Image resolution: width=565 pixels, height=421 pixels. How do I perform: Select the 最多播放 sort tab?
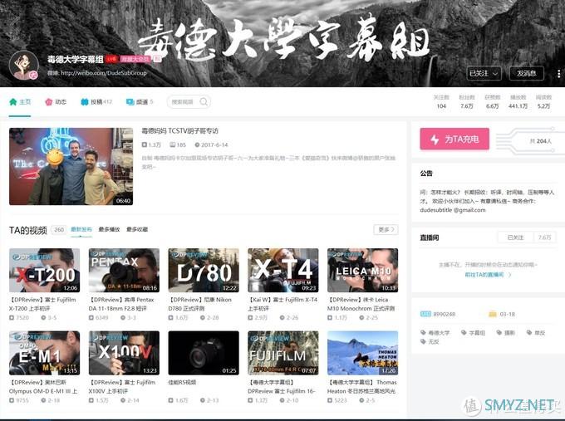point(109,229)
